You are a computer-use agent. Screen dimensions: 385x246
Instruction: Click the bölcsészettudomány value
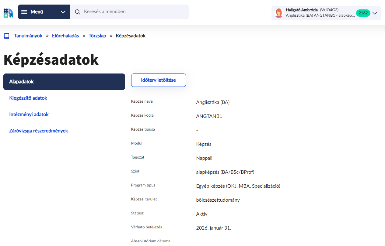218,200
